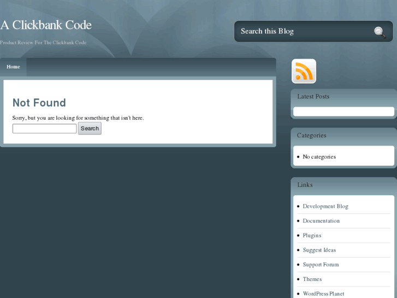This screenshot has width=397, height=298.
Task: Click the Sorry, but you are looking message
Action: [78, 118]
